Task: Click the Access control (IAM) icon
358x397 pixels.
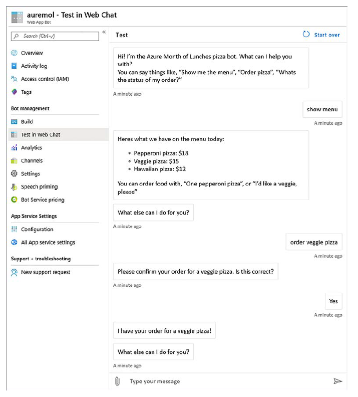Action: click(x=14, y=79)
